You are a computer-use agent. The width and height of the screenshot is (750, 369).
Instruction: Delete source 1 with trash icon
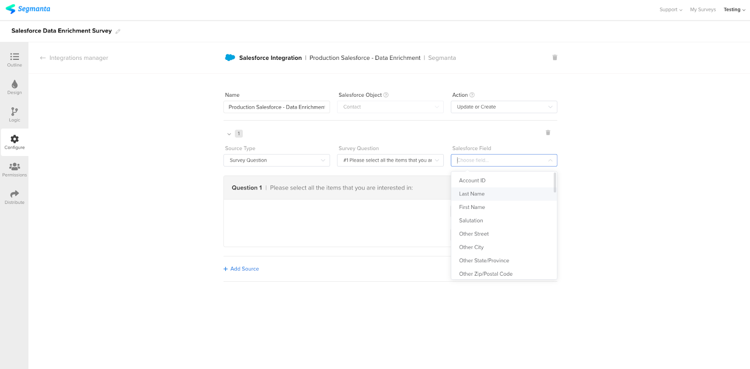coord(548,133)
